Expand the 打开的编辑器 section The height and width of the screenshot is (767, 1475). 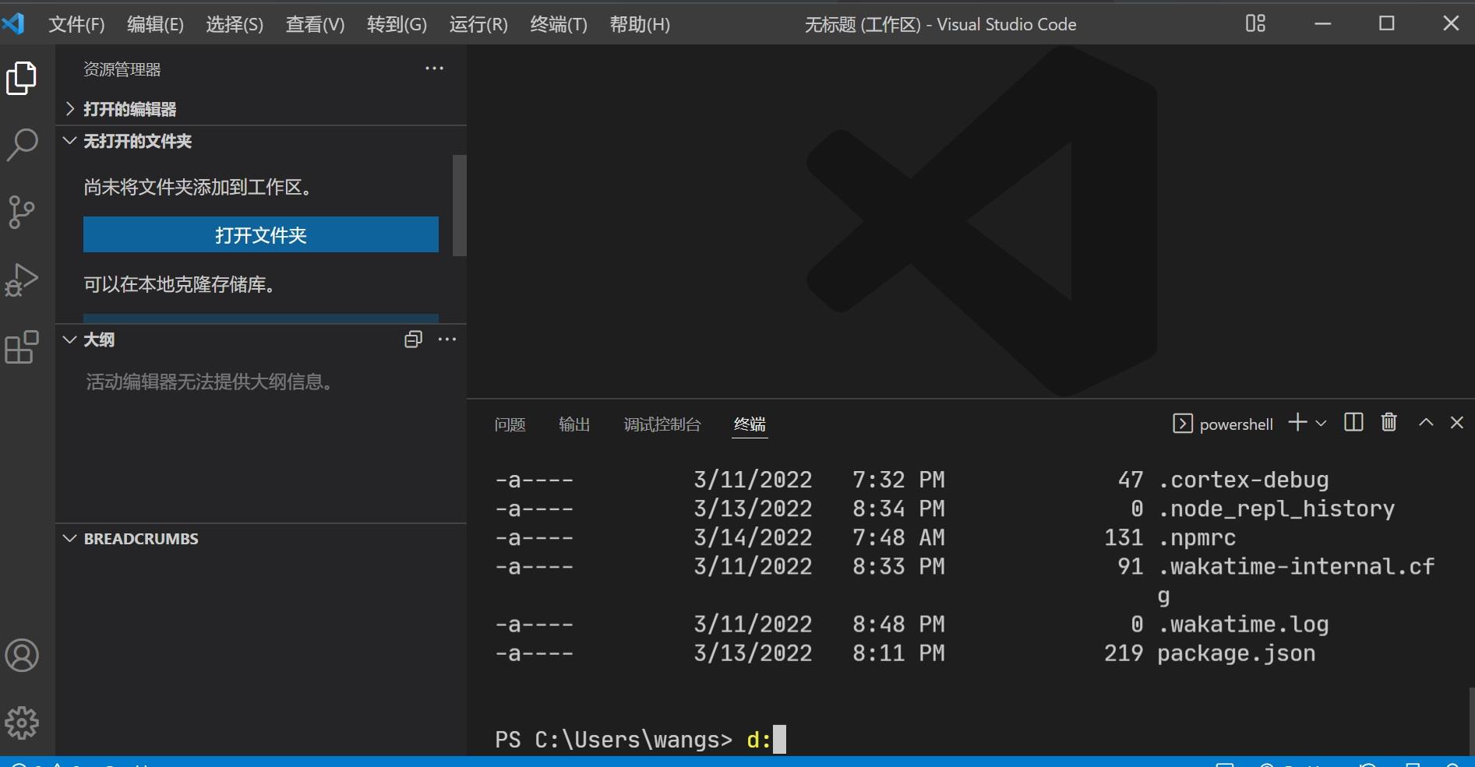(261, 109)
